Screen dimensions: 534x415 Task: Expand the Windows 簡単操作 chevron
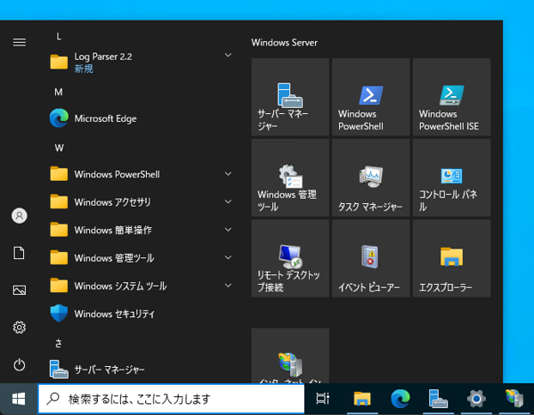pos(228,230)
